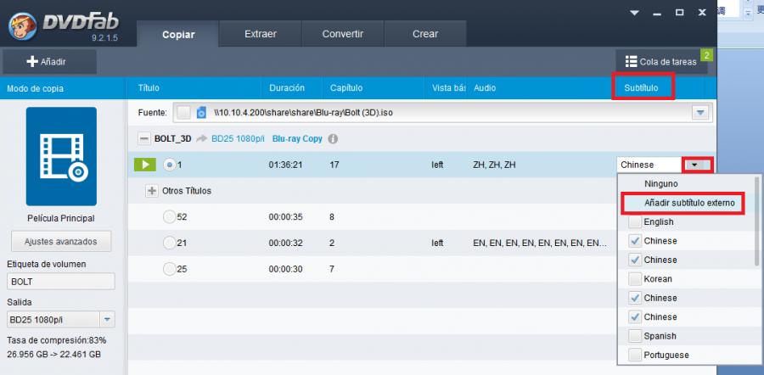Check the English subtitle checkbox
The height and width of the screenshot is (375, 764).
(635, 221)
